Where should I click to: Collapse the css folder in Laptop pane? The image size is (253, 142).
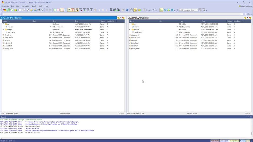tap(3, 24)
